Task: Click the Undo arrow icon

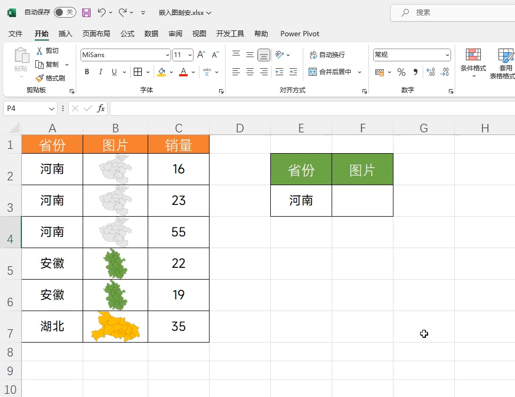Action: pos(102,12)
